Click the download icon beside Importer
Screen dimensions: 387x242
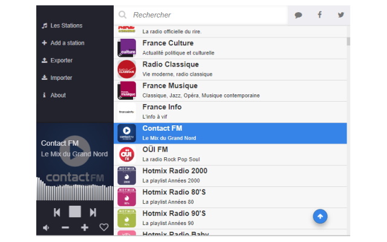[44, 77]
